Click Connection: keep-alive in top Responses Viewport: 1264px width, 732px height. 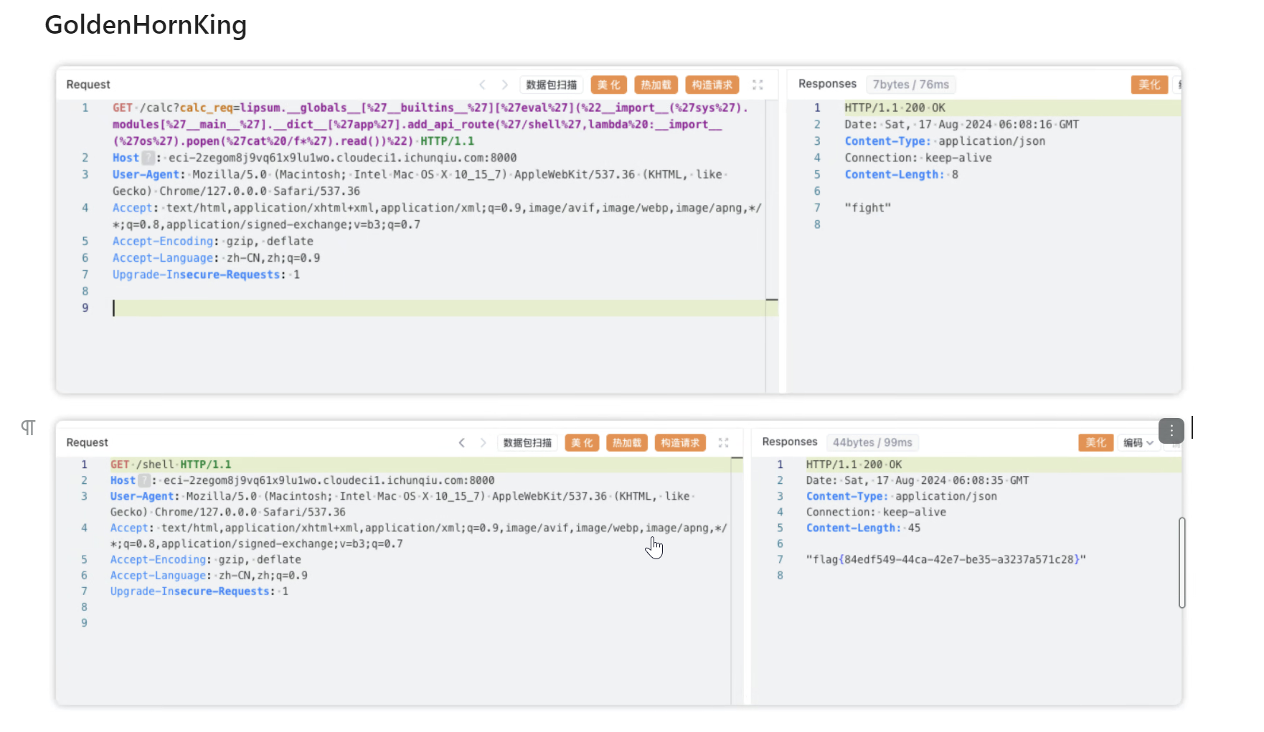tap(918, 158)
